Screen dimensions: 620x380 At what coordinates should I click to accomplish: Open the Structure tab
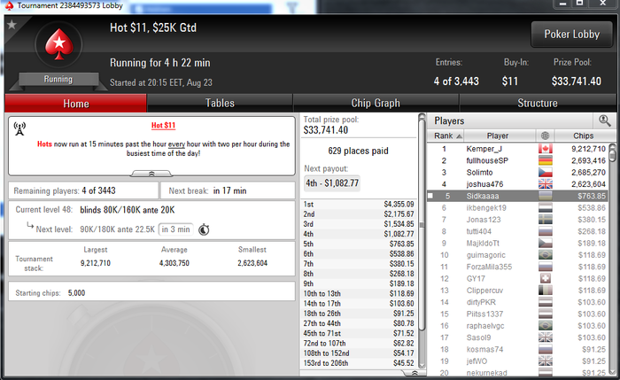click(538, 104)
